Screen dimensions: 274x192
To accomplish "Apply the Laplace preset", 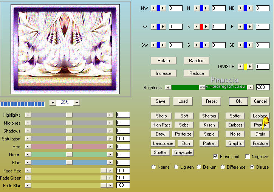I will 260,116.
